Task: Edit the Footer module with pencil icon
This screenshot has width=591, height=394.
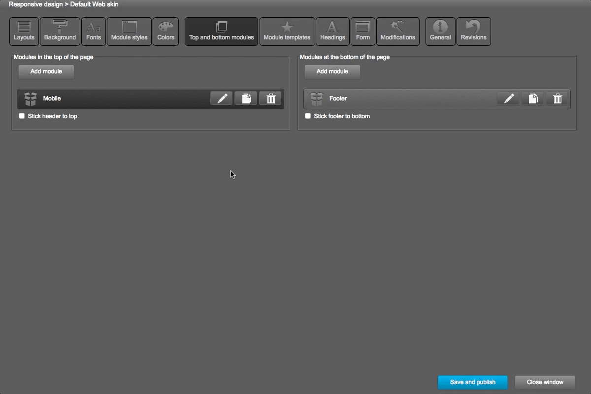Action: [x=508, y=98]
